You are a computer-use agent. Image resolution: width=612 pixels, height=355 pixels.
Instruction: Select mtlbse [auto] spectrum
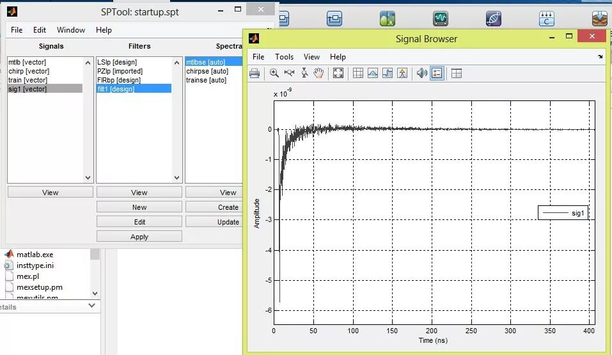[214, 62]
